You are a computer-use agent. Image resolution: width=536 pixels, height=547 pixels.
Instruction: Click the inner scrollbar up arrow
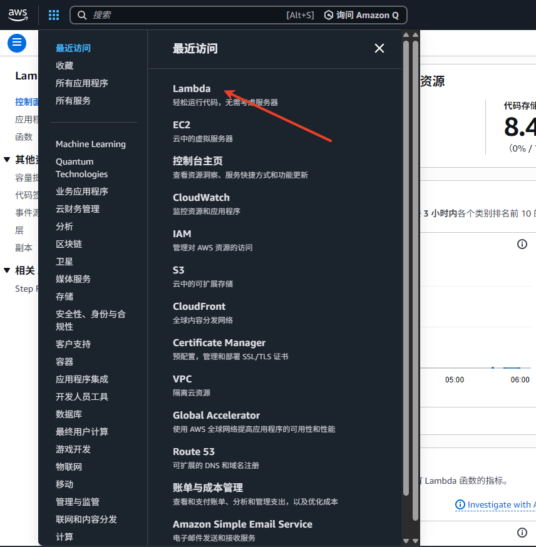(406, 34)
